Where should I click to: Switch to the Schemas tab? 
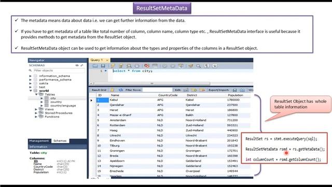(x=60, y=141)
